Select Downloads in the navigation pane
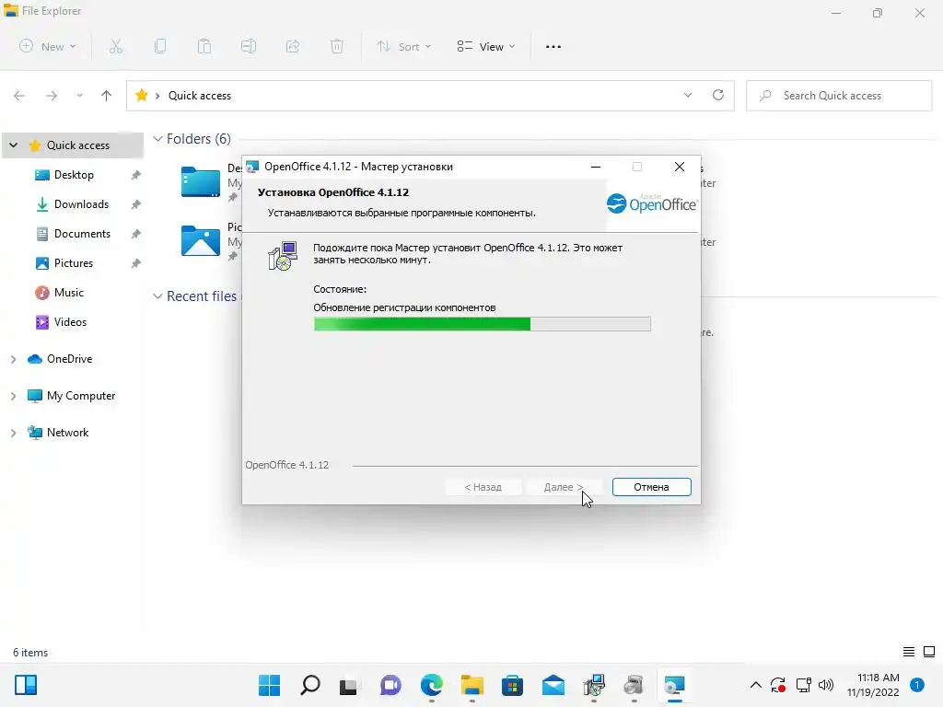 point(81,204)
